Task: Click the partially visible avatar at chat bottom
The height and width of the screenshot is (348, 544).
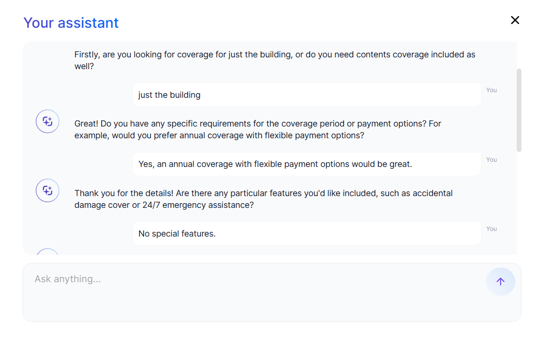Action: (x=48, y=252)
